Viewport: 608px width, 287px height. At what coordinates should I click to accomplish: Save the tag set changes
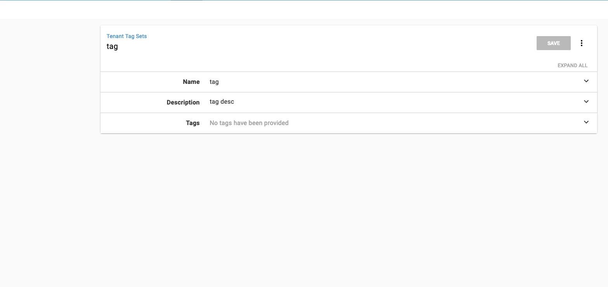point(553,43)
